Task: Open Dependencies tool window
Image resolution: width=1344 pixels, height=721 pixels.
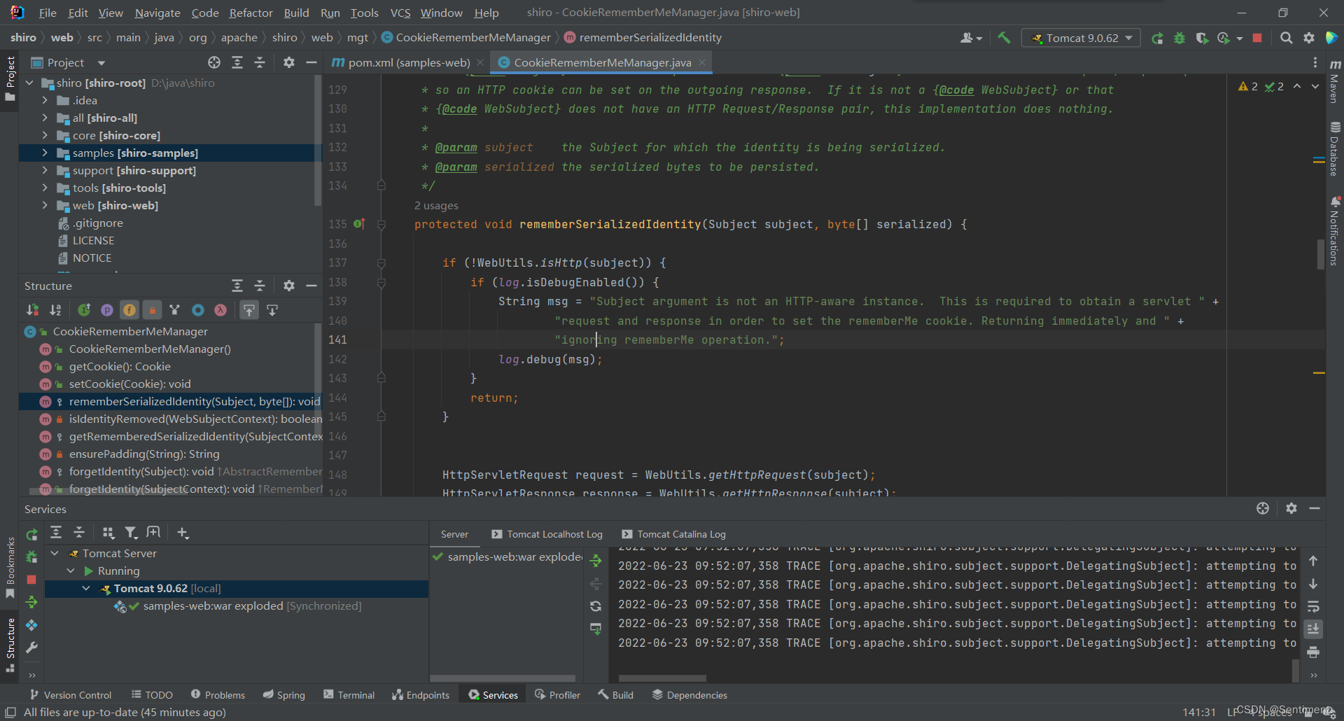Action: 689,694
